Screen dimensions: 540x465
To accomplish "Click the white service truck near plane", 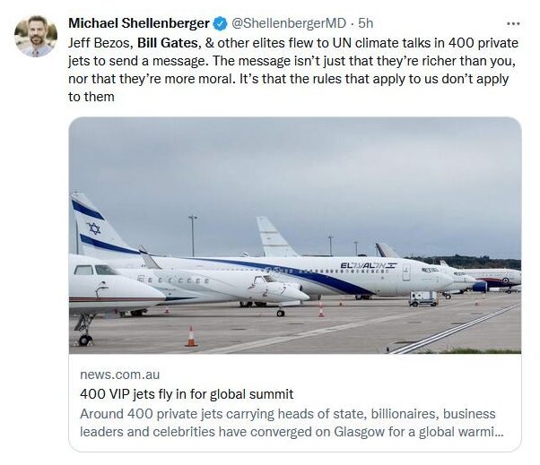I will (423, 298).
